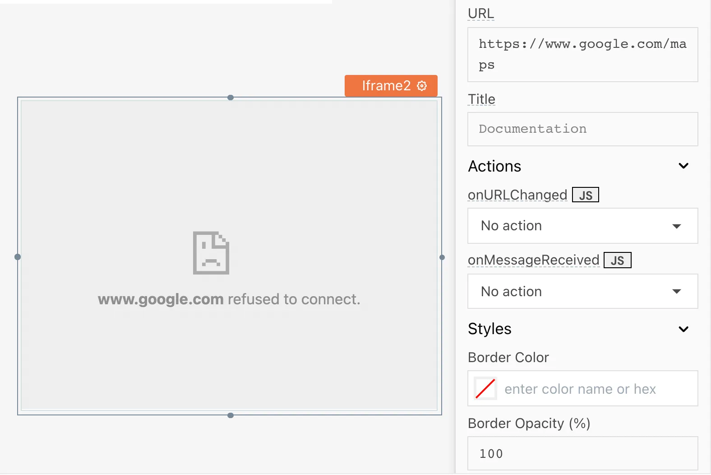Click the Border Color swatch
The width and height of the screenshot is (711, 475).
tap(485, 389)
